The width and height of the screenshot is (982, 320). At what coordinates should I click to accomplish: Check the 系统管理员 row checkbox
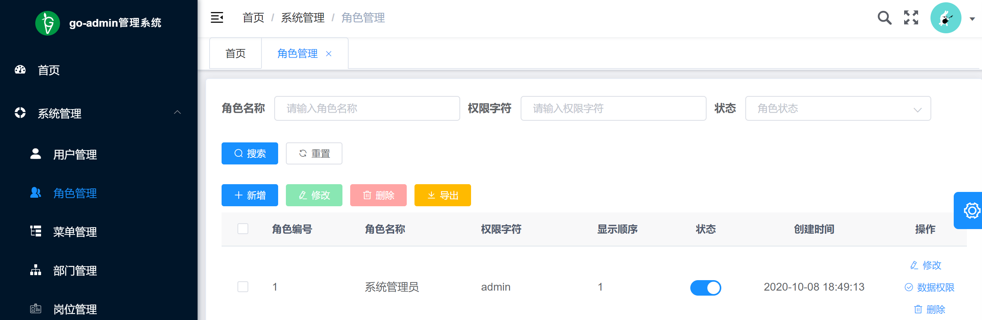(243, 287)
